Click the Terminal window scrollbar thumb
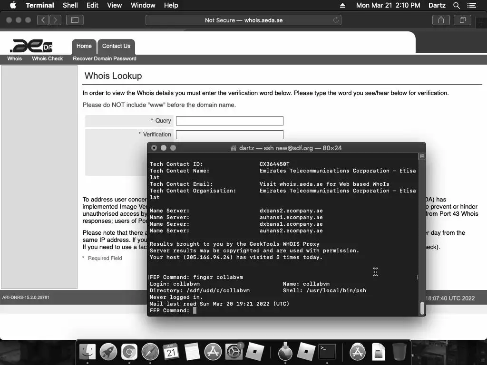 (422, 308)
